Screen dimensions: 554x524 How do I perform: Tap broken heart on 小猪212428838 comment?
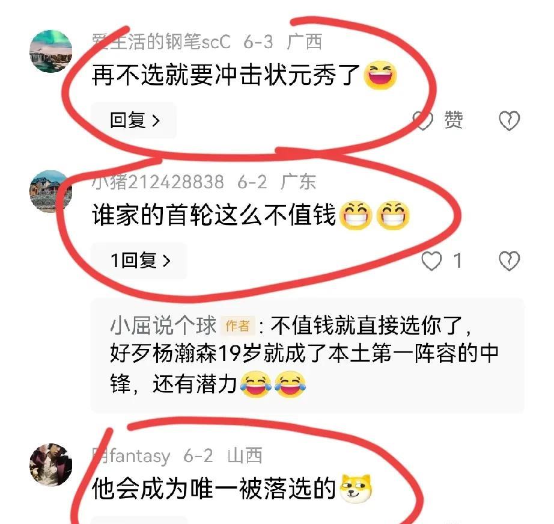coord(509,260)
